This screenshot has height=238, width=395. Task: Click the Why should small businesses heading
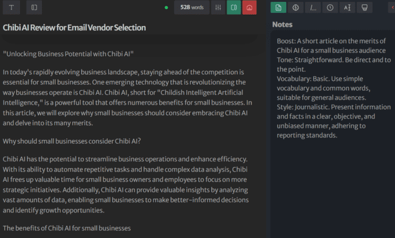pyautogui.click(x=72, y=141)
